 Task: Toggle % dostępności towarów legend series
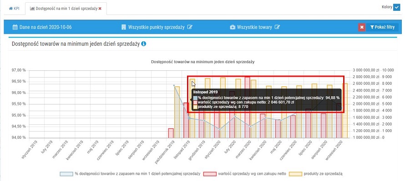(130, 174)
